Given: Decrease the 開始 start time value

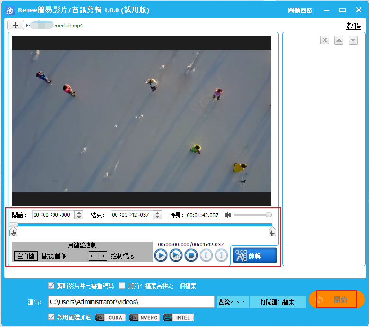Looking at the screenshot, I should (x=79, y=217).
